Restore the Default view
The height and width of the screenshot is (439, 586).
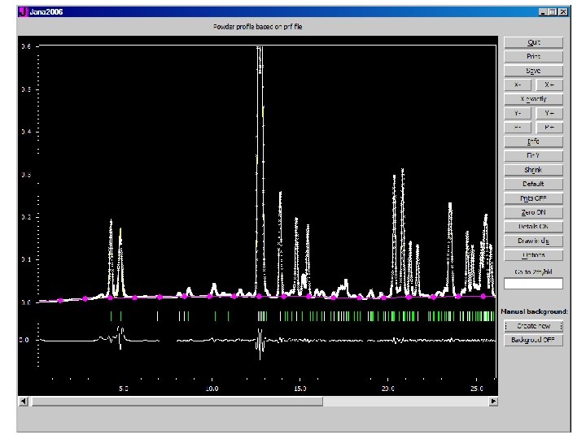[533, 185]
